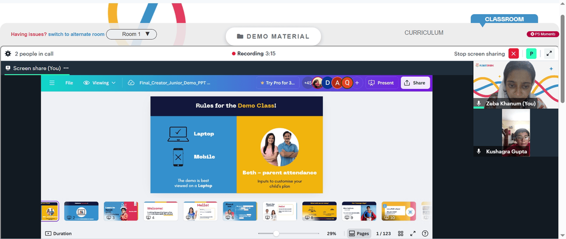566x239 pixels.
Task: Click the parents photo on the slide
Action: tap(280, 147)
